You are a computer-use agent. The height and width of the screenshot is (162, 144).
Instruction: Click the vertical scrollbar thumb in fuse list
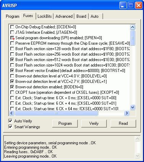[x=132, y=38]
